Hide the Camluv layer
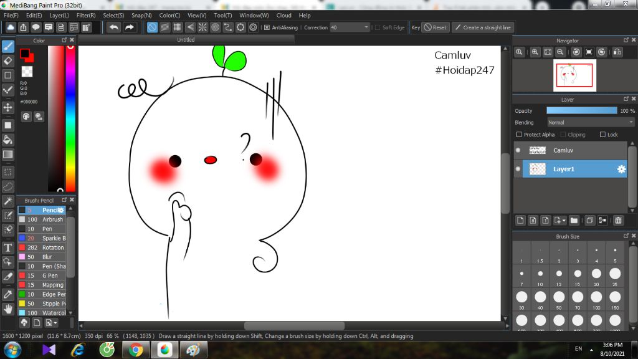 518,150
